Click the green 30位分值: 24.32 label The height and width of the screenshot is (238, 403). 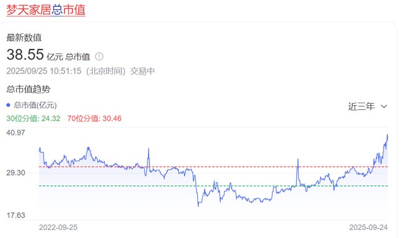point(33,118)
